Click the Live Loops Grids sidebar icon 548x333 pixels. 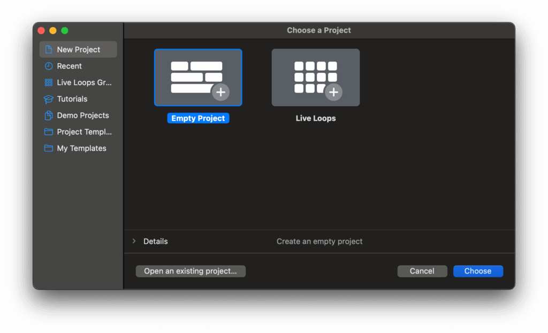(49, 83)
